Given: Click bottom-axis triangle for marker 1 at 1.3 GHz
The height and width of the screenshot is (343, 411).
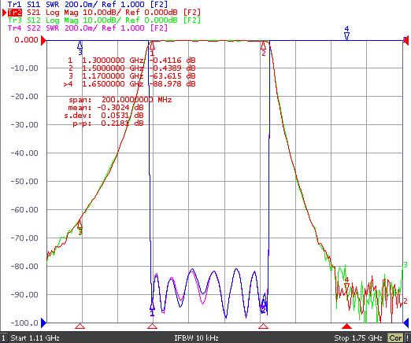Looking at the screenshot, I should pos(152,326).
